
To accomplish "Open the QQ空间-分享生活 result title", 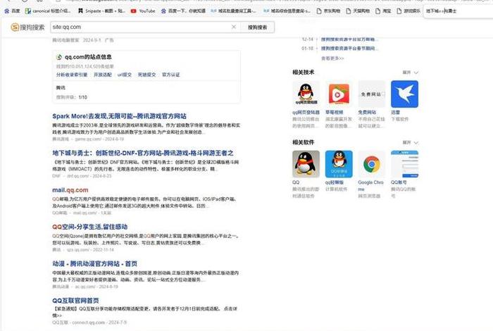I will pyautogui.click(x=90, y=227).
